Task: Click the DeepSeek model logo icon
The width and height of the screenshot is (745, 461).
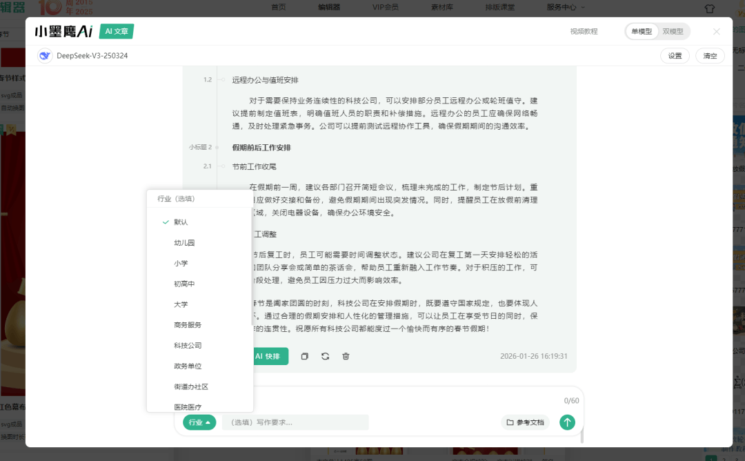Action: point(45,56)
